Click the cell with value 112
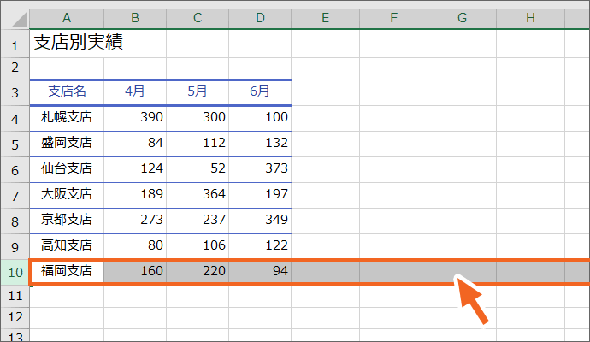The height and width of the screenshot is (342, 590). [x=198, y=144]
